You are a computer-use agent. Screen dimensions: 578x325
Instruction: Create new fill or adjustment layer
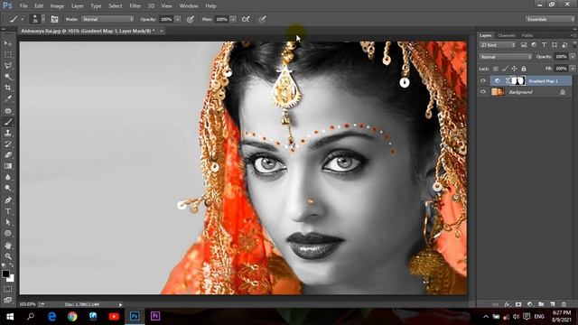pos(530,304)
